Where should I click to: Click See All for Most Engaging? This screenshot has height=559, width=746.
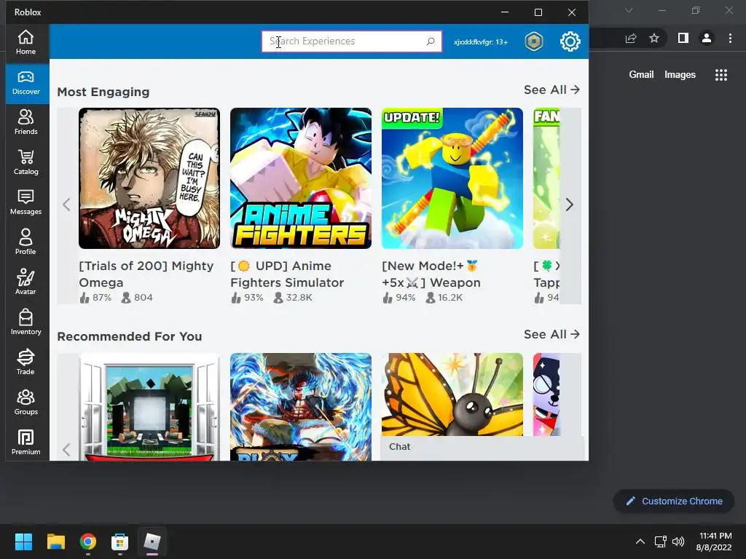point(551,90)
